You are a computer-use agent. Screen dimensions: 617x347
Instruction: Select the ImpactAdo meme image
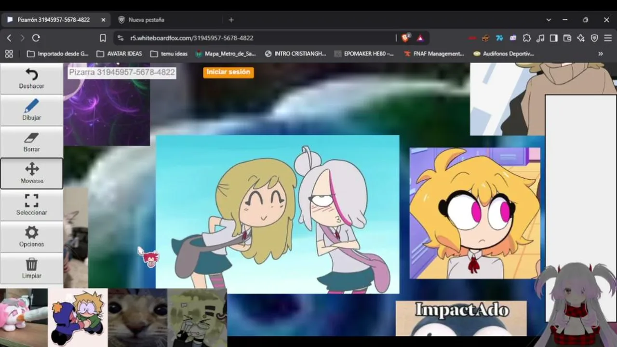tap(461, 319)
